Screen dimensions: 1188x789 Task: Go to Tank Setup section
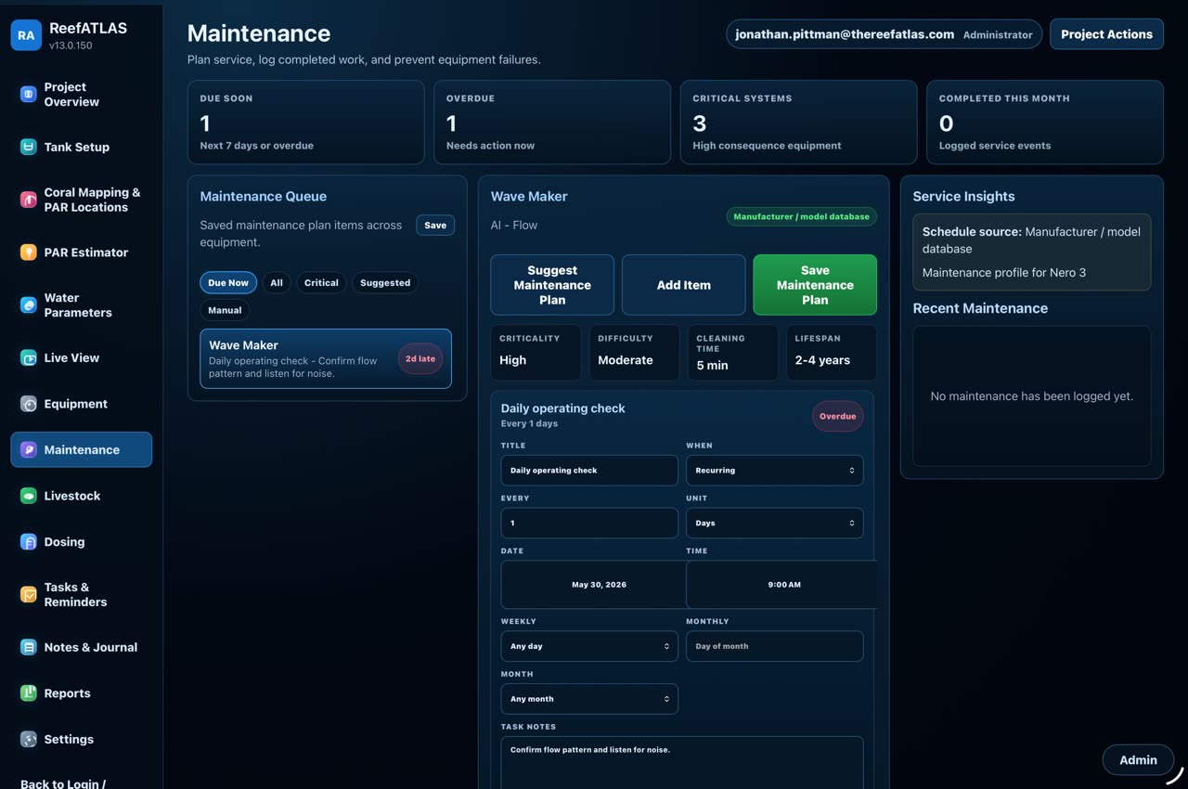tap(82, 147)
